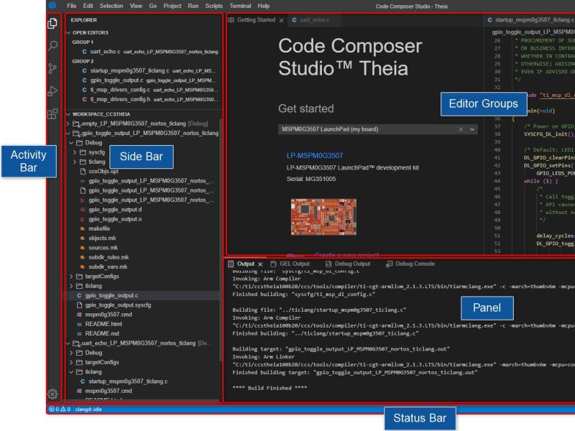Screen dimensions: 575x431
Task: Open the Selection menu
Action: pyautogui.click(x=111, y=6)
